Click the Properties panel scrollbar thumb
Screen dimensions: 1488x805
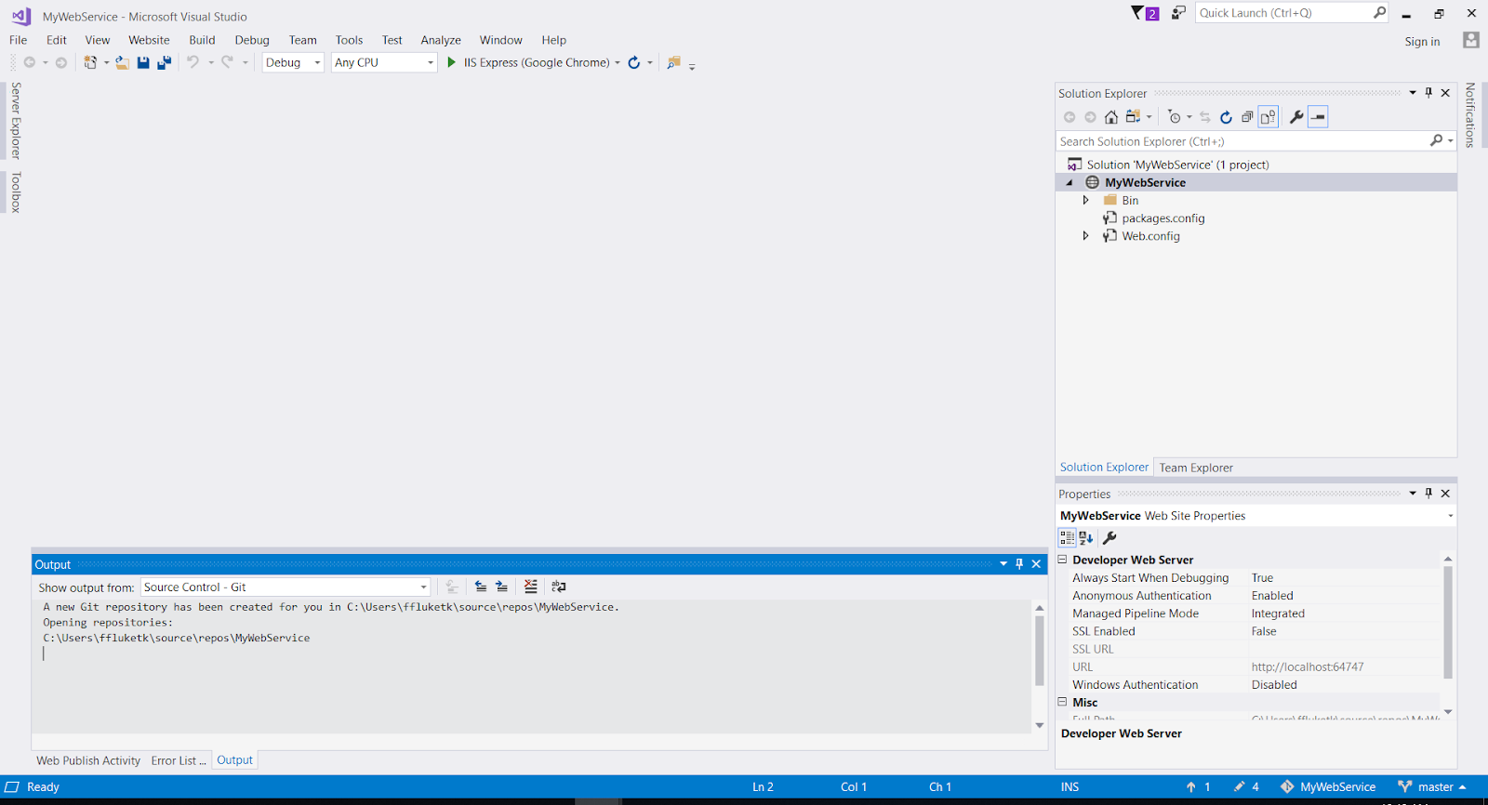click(1448, 622)
